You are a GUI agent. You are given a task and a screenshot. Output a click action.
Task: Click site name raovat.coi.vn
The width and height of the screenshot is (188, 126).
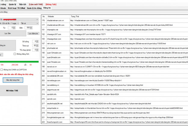(52, 67)
